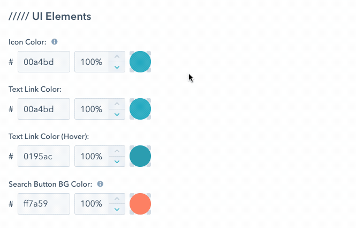Click the Search Button BG opacity field
The width and height of the screenshot is (356, 228).
92,204
